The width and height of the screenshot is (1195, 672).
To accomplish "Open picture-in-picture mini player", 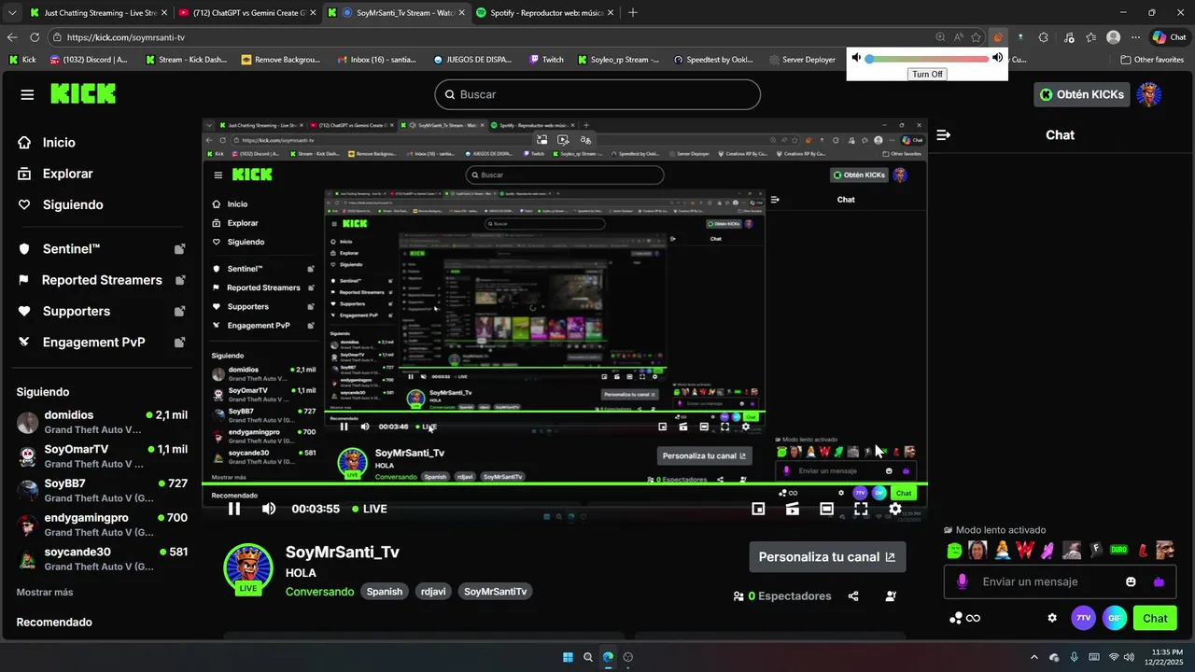I will (758, 509).
